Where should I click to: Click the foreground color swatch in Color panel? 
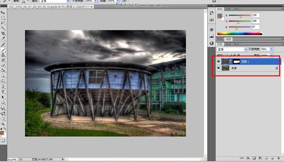220,16
